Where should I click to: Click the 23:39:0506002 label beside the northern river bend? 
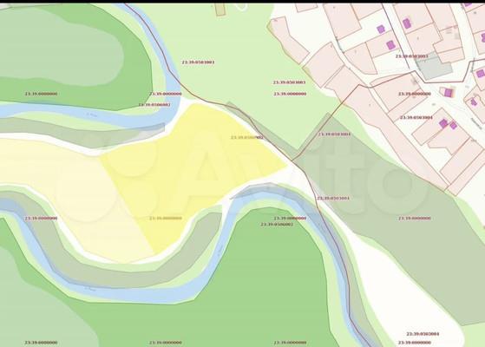click(154, 105)
